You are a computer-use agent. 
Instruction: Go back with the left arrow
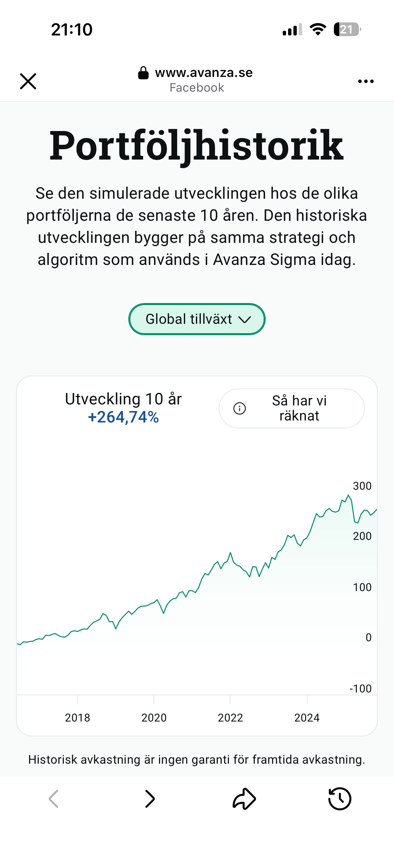[53, 799]
